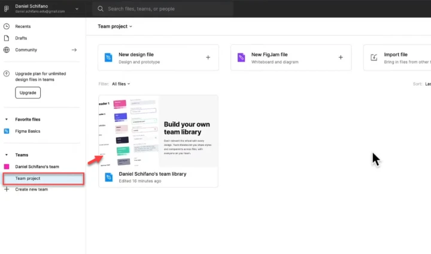Viewport: 431px width, 254px height.
Task: Open the team library file thumbnail
Action: coord(158,131)
